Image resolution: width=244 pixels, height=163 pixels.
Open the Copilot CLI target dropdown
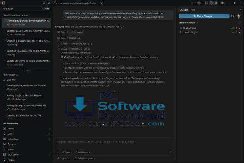pyautogui.click(x=64, y=158)
